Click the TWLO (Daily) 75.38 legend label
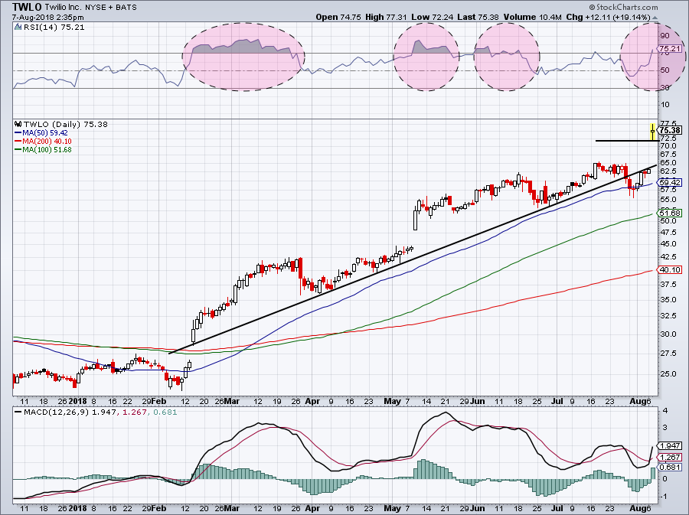689x515 pixels. [x=66, y=124]
